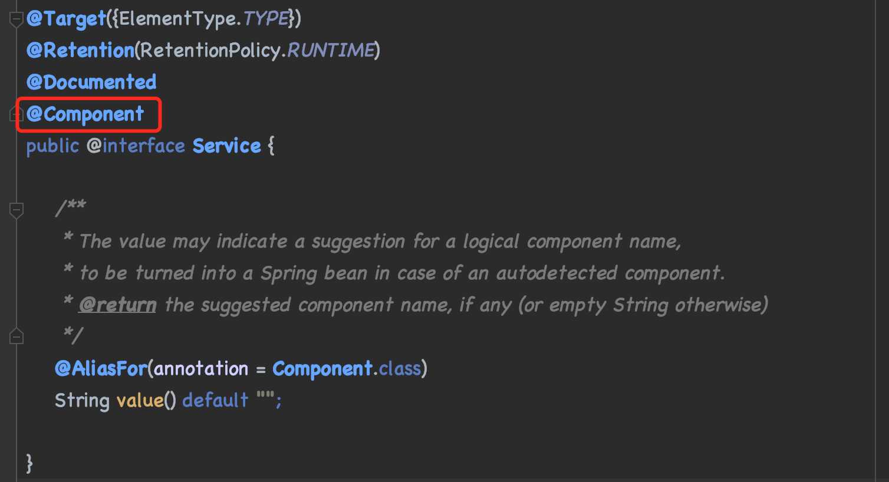This screenshot has height=482, width=889.
Task: Click the @Target annotation
Action: [x=66, y=19]
